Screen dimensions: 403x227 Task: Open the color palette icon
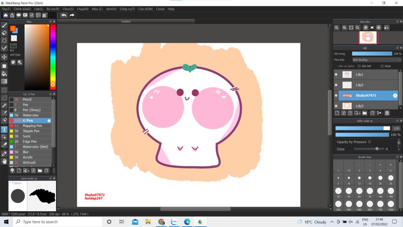click(13, 62)
